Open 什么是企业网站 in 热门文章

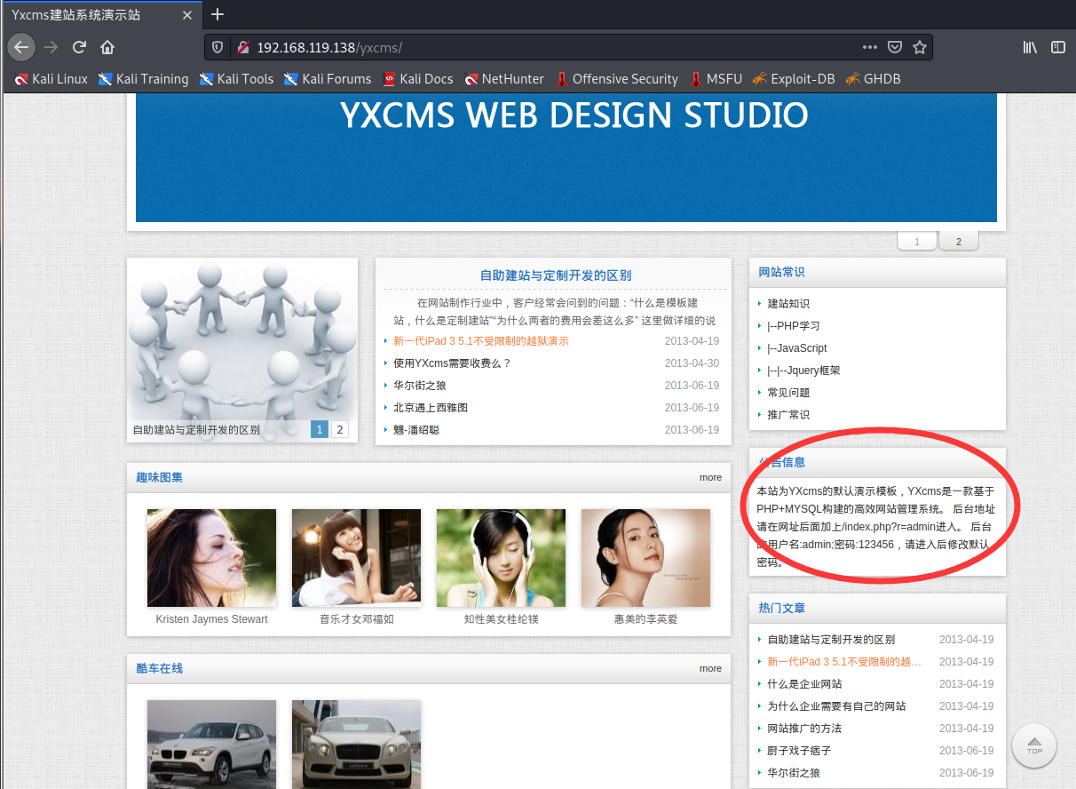click(x=804, y=684)
